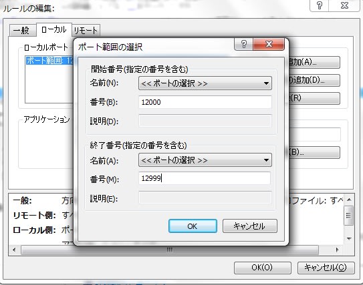The width and height of the screenshot is (363, 285).
Task: Open the 名前(N) start port dropdown
Action: pyautogui.click(x=205, y=83)
